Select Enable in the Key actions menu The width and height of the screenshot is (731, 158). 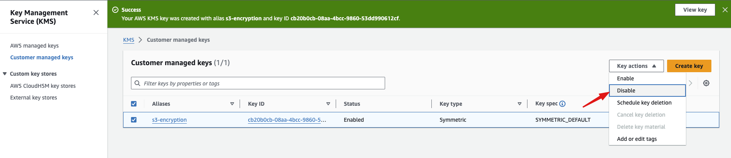tap(625, 78)
